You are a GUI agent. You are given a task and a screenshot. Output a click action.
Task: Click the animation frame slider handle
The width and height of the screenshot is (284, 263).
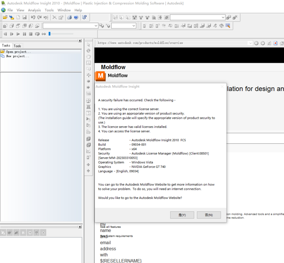pos(50,34)
